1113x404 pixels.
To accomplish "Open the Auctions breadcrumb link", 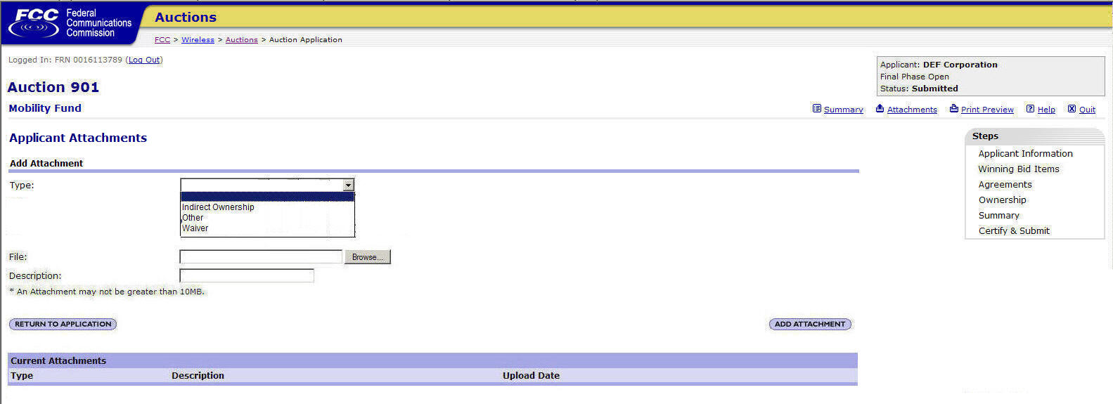I will pyautogui.click(x=241, y=40).
